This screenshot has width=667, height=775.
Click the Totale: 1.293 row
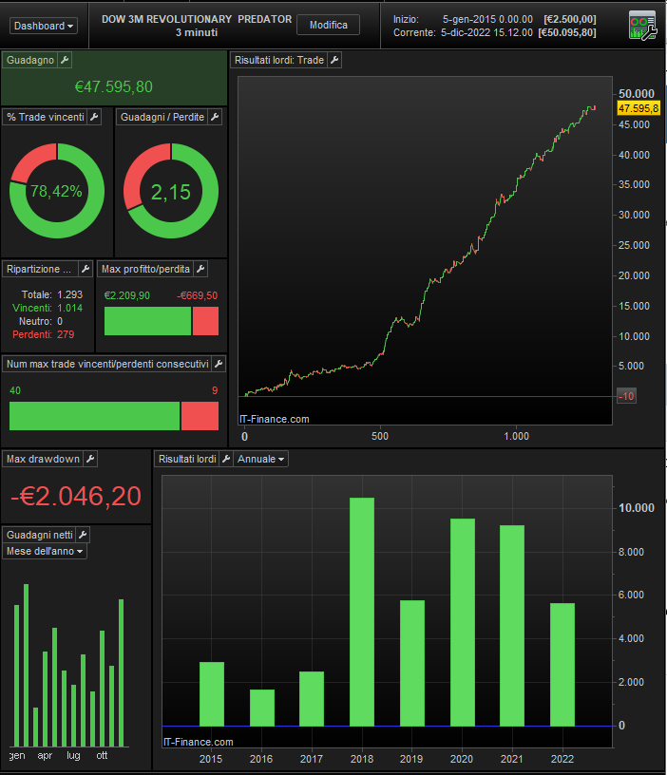tap(52, 294)
